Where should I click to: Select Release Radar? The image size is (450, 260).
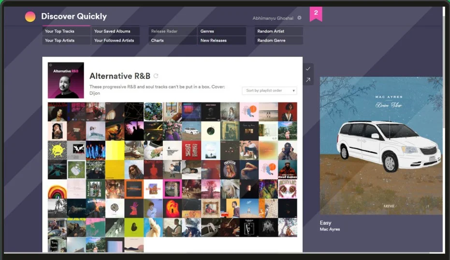tap(172, 31)
